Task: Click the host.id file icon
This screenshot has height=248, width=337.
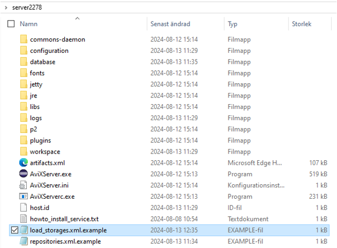Action: (23, 208)
